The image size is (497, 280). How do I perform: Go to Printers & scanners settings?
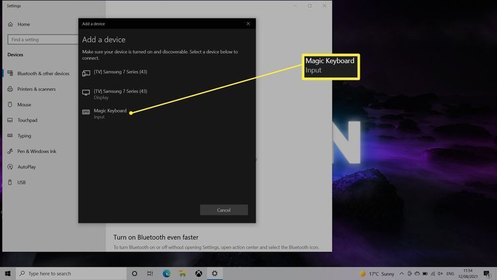38,89
